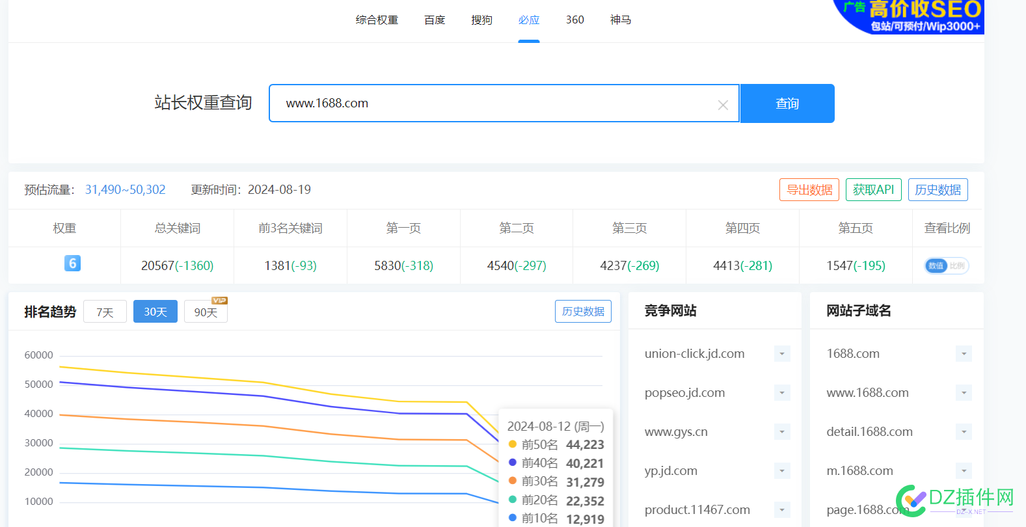Expand the yp.jd.com dropdown arrow
The image size is (1026, 527).
(782, 471)
